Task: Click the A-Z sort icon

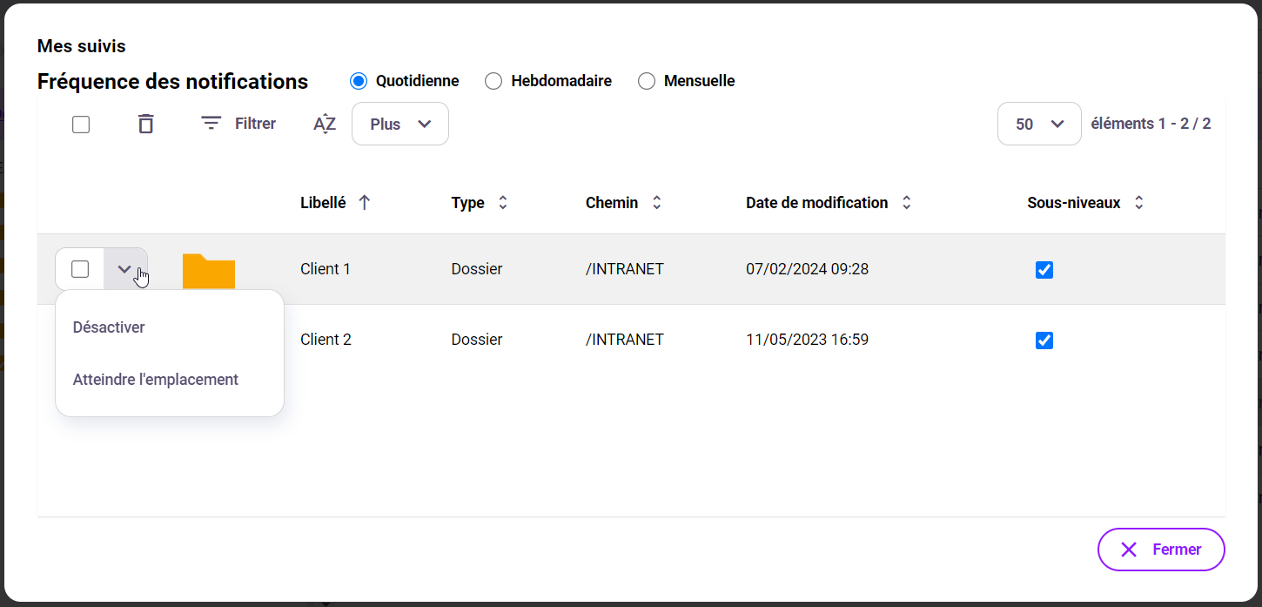Action: coord(324,124)
